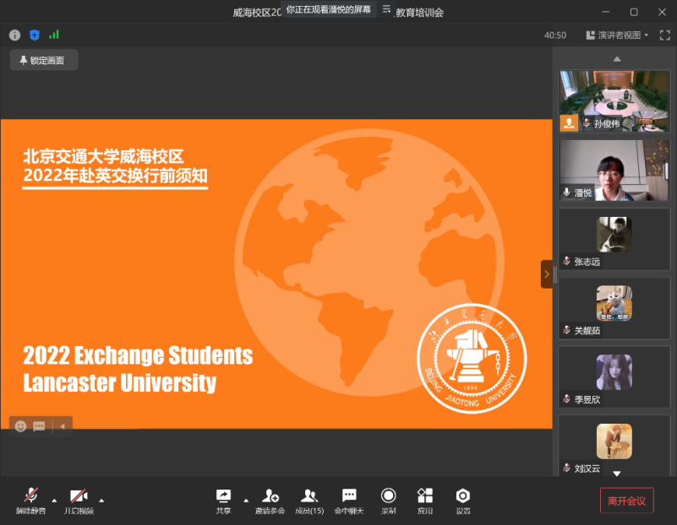
Task: Expand video options arrow beside camera
Action: [x=101, y=499]
